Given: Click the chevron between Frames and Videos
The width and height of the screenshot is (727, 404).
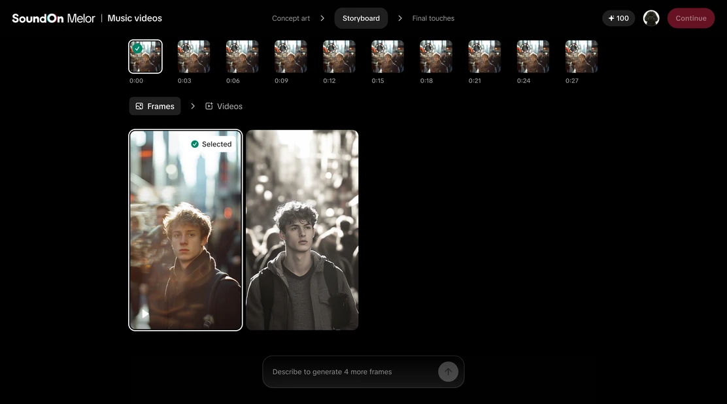Looking at the screenshot, I should point(192,106).
